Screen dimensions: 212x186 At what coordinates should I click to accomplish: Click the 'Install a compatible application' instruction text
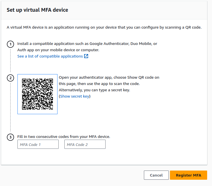tap(87, 44)
